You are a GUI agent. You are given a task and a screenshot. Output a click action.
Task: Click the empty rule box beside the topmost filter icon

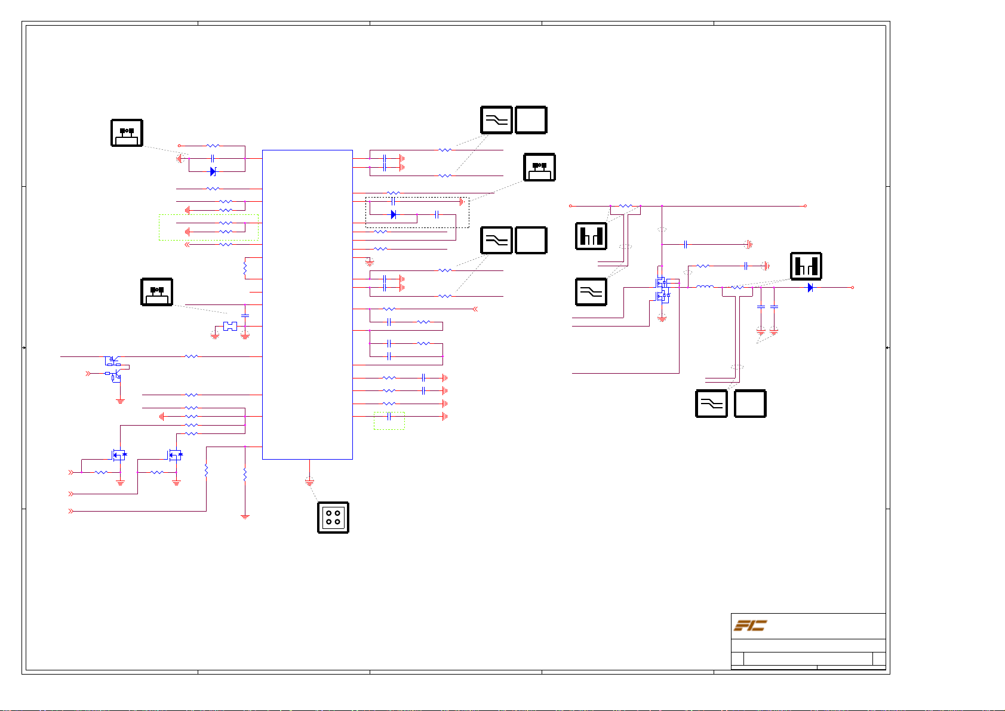click(x=531, y=120)
